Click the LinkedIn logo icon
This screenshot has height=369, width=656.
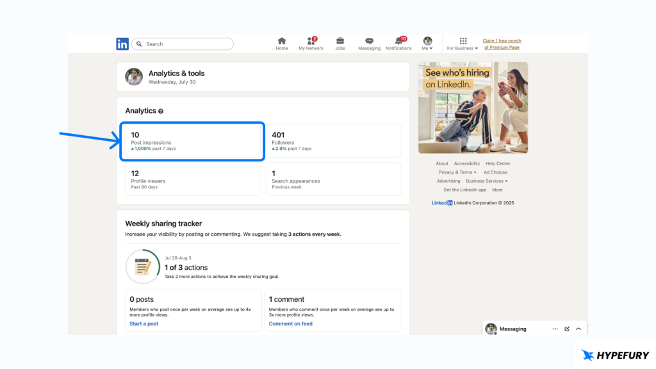point(122,44)
